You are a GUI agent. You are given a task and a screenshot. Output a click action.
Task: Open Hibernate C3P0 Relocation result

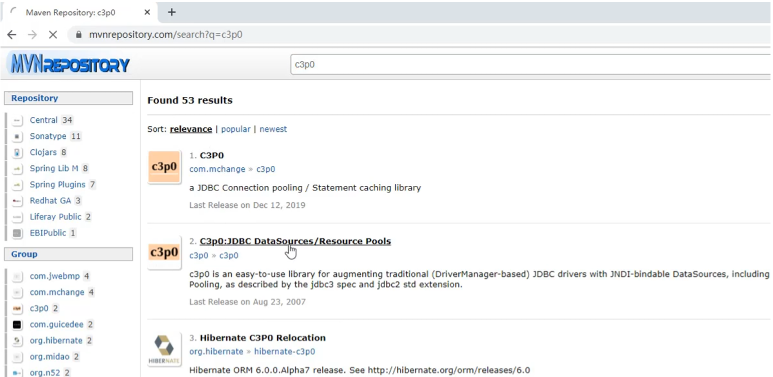pos(263,338)
